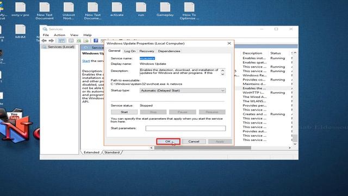Click the greyed Stop button
The image size is (348, 196).
pos(153,112)
